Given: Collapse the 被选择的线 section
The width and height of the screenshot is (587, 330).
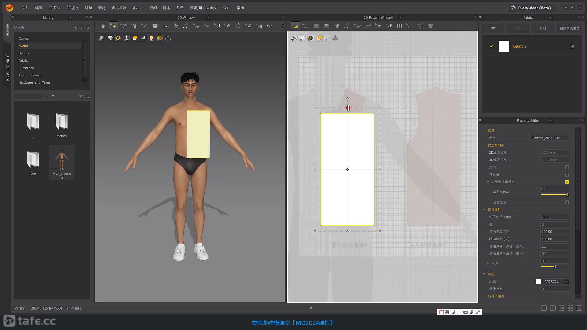Looking at the screenshot, I should tap(484, 145).
